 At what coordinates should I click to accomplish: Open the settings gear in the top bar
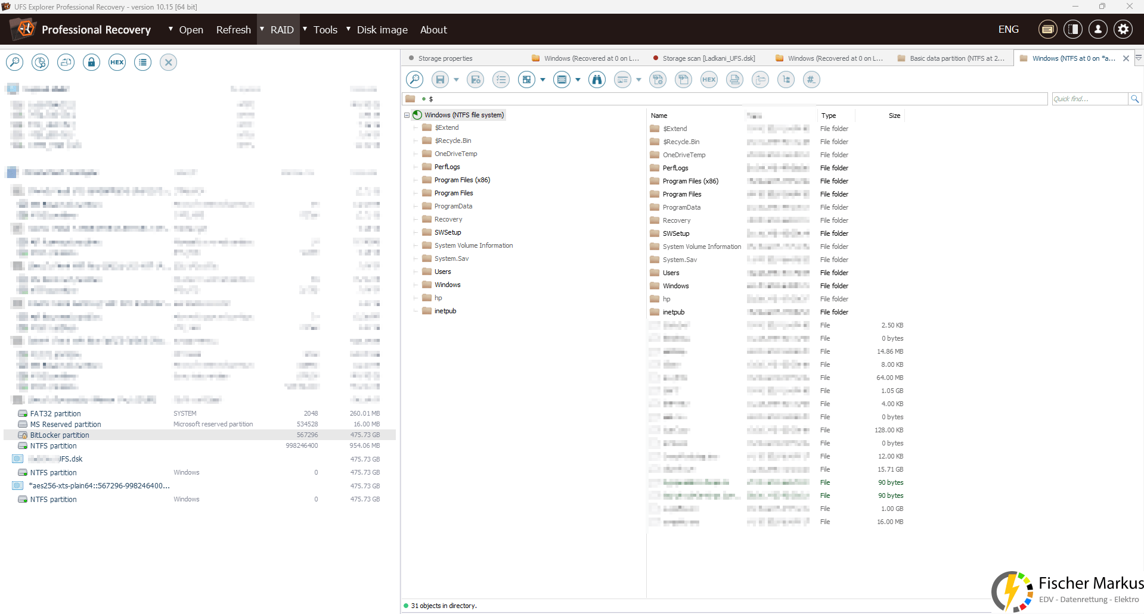1123,30
